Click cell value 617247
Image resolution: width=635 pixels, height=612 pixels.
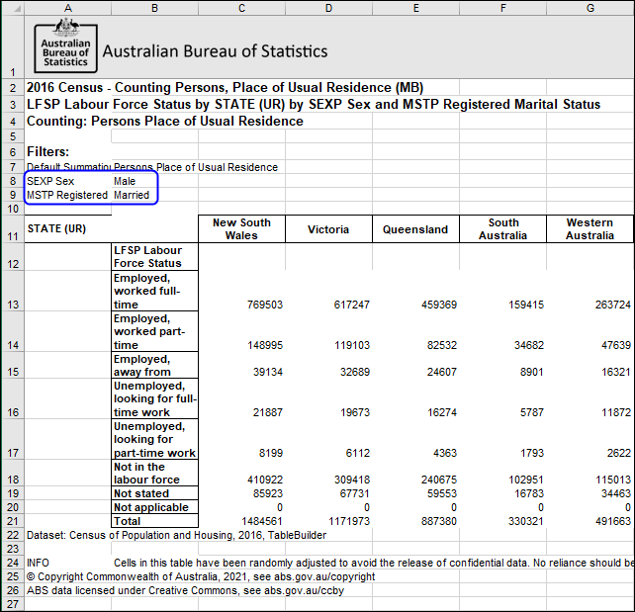[x=352, y=305]
